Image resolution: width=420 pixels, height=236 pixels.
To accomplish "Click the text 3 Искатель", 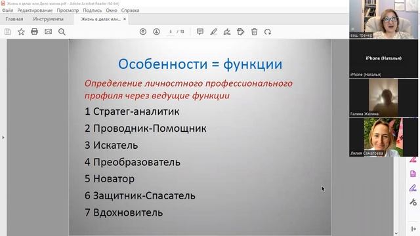I will point(111,146).
